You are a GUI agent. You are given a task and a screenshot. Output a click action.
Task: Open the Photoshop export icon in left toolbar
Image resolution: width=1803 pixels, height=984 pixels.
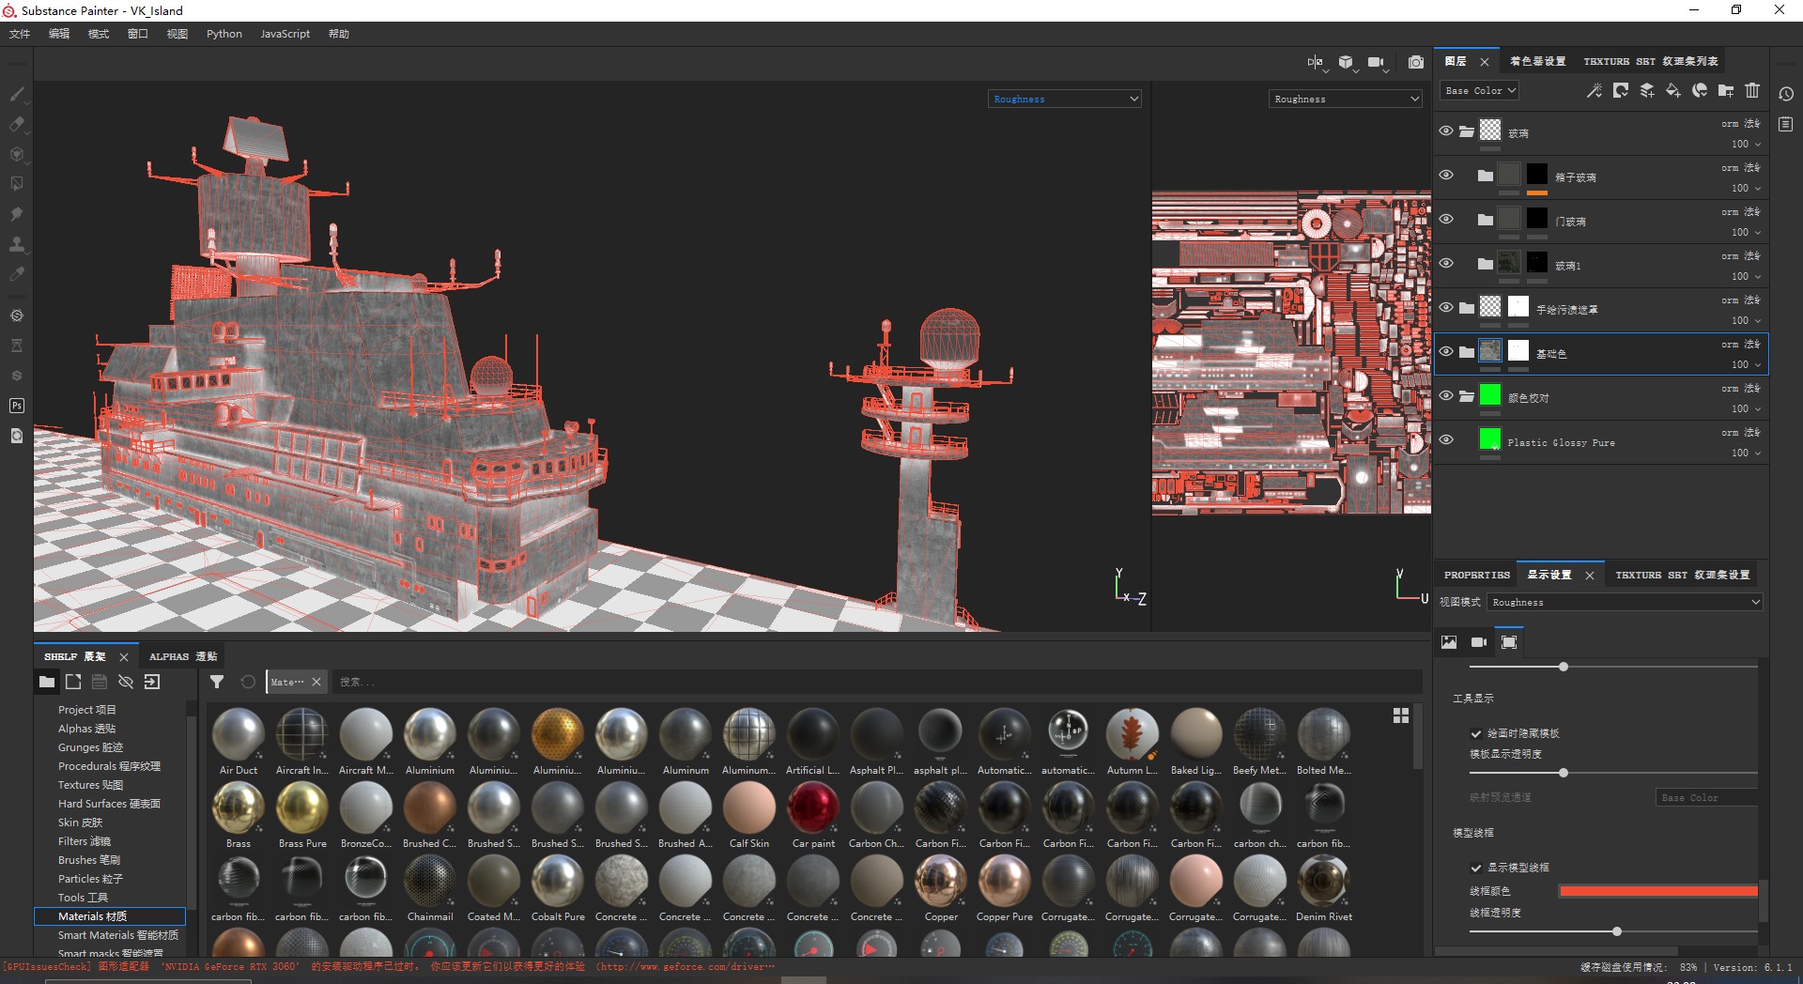click(17, 406)
